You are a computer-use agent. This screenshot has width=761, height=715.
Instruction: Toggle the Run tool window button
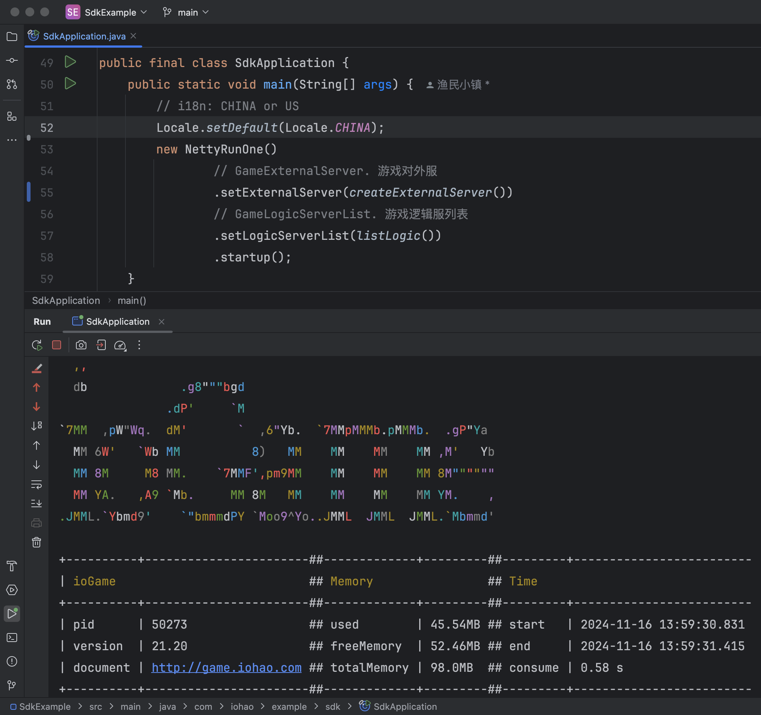point(12,613)
